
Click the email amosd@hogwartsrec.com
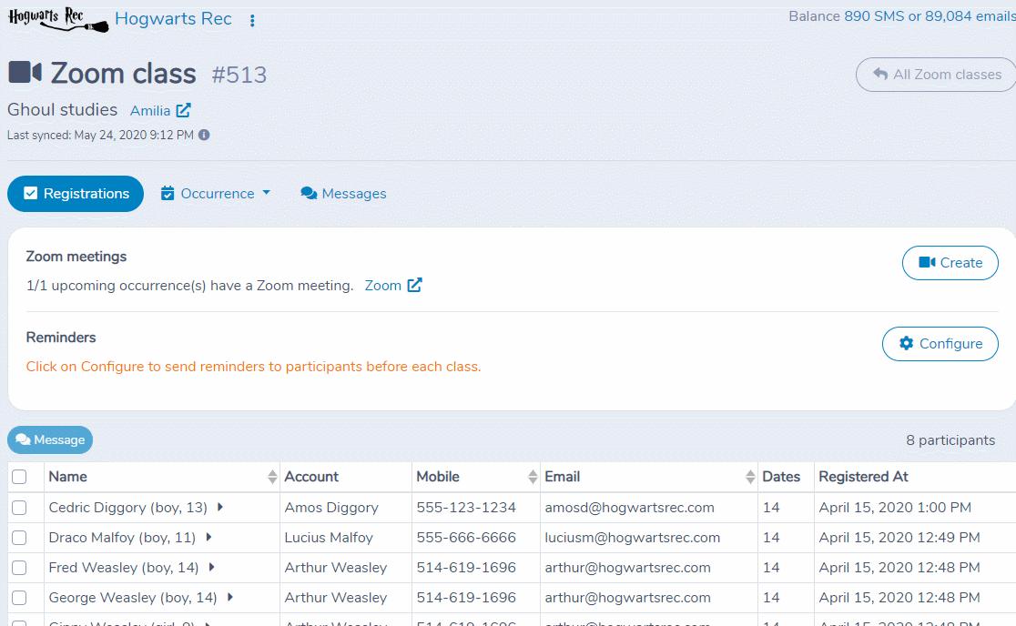click(630, 508)
